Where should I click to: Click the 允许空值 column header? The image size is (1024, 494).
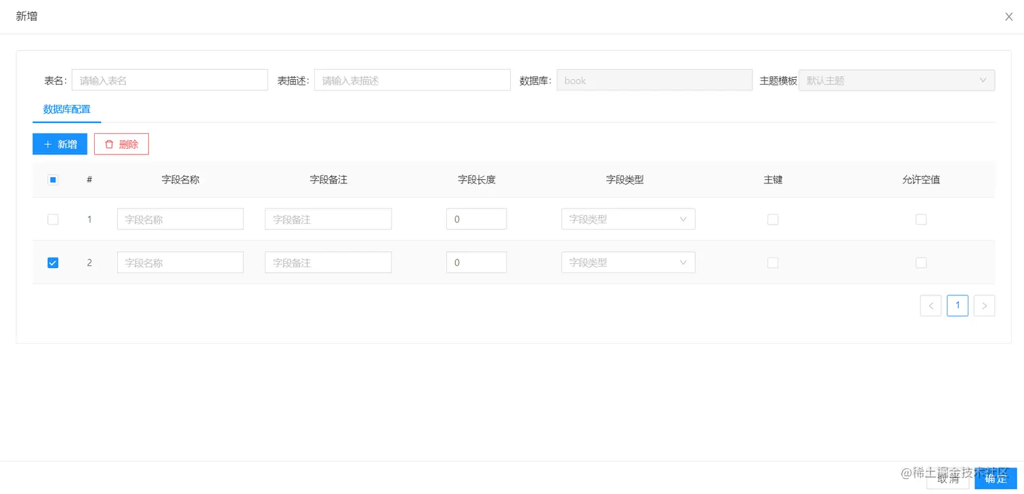(921, 180)
